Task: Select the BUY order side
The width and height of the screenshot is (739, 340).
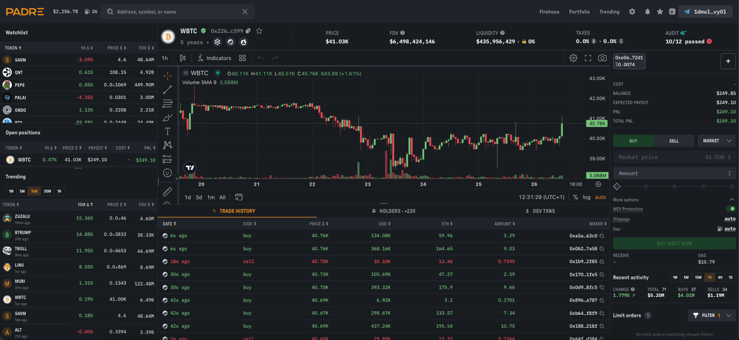Action: (x=633, y=141)
